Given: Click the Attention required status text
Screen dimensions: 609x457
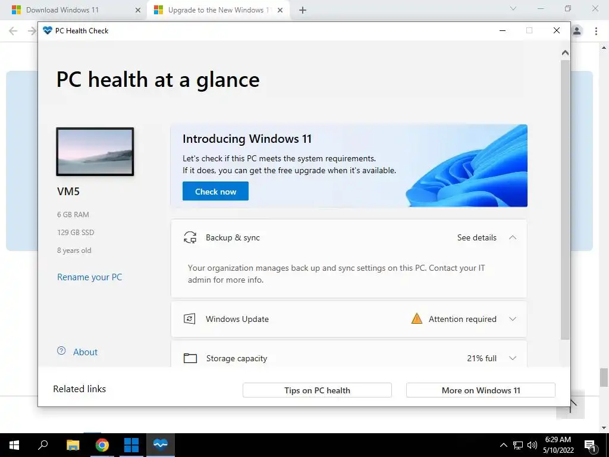Looking at the screenshot, I should pyautogui.click(x=462, y=319).
